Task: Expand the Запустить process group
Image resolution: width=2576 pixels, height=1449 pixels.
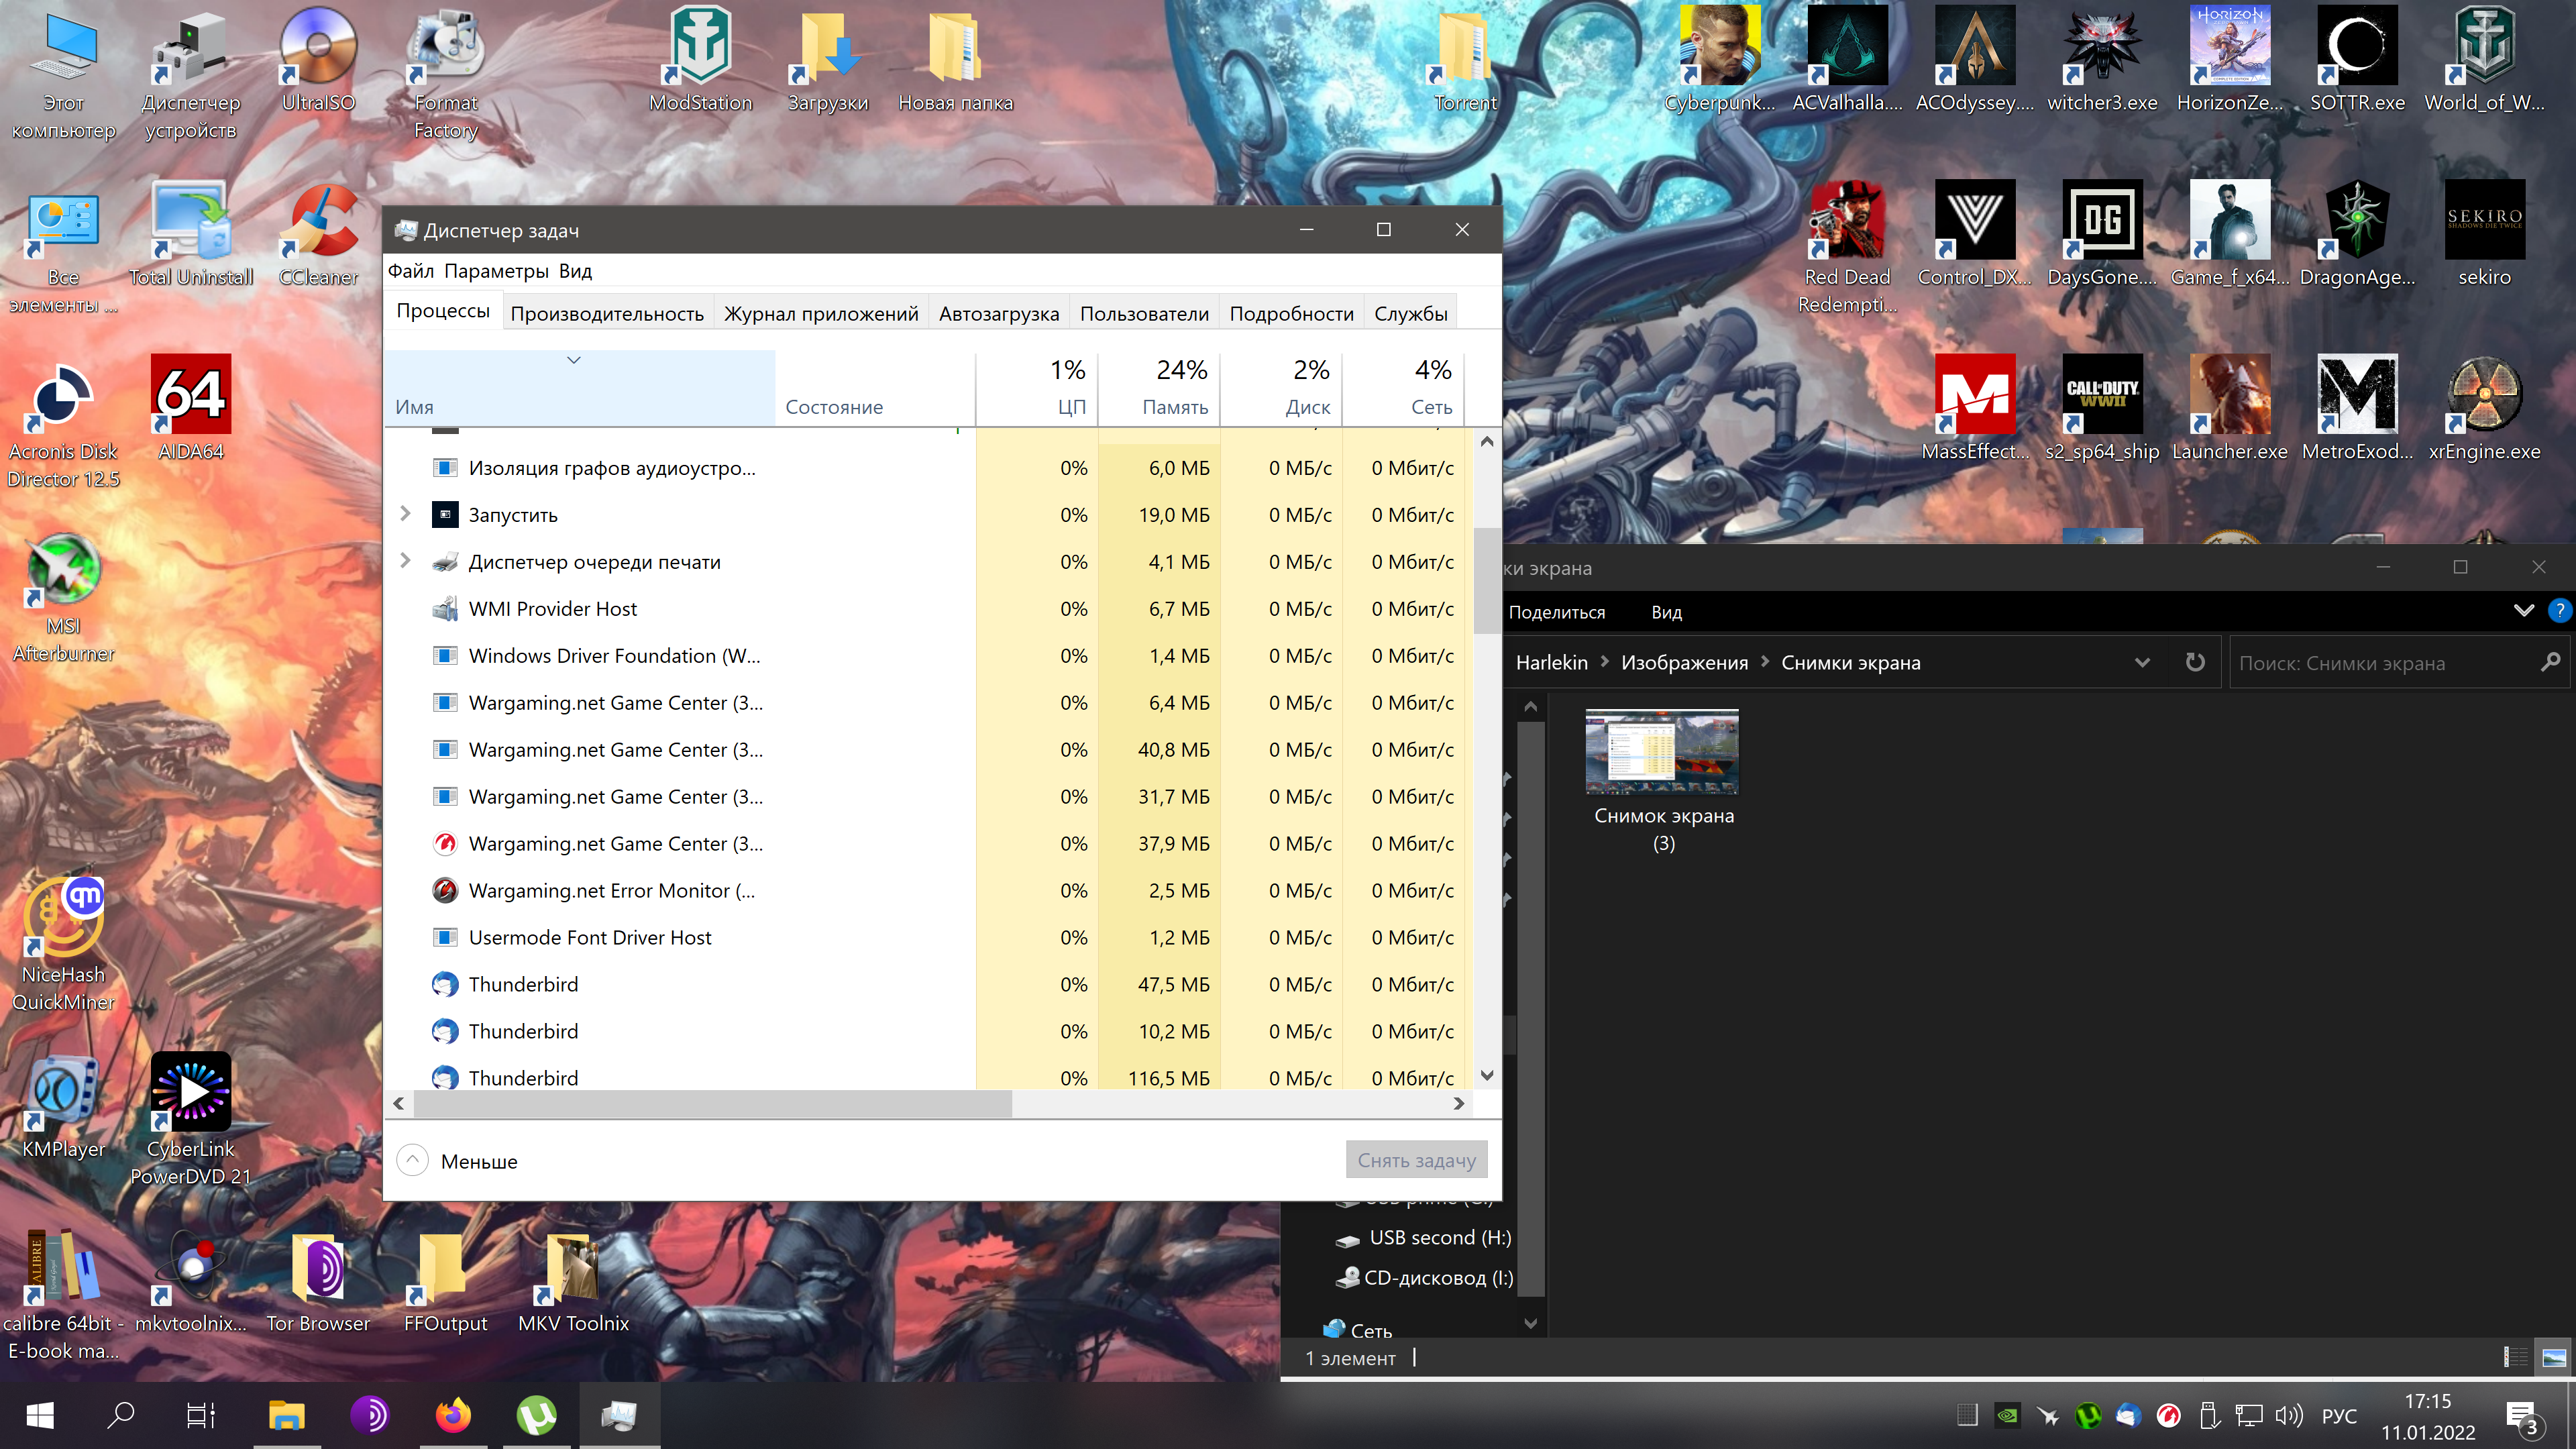Action: pos(405,514)
